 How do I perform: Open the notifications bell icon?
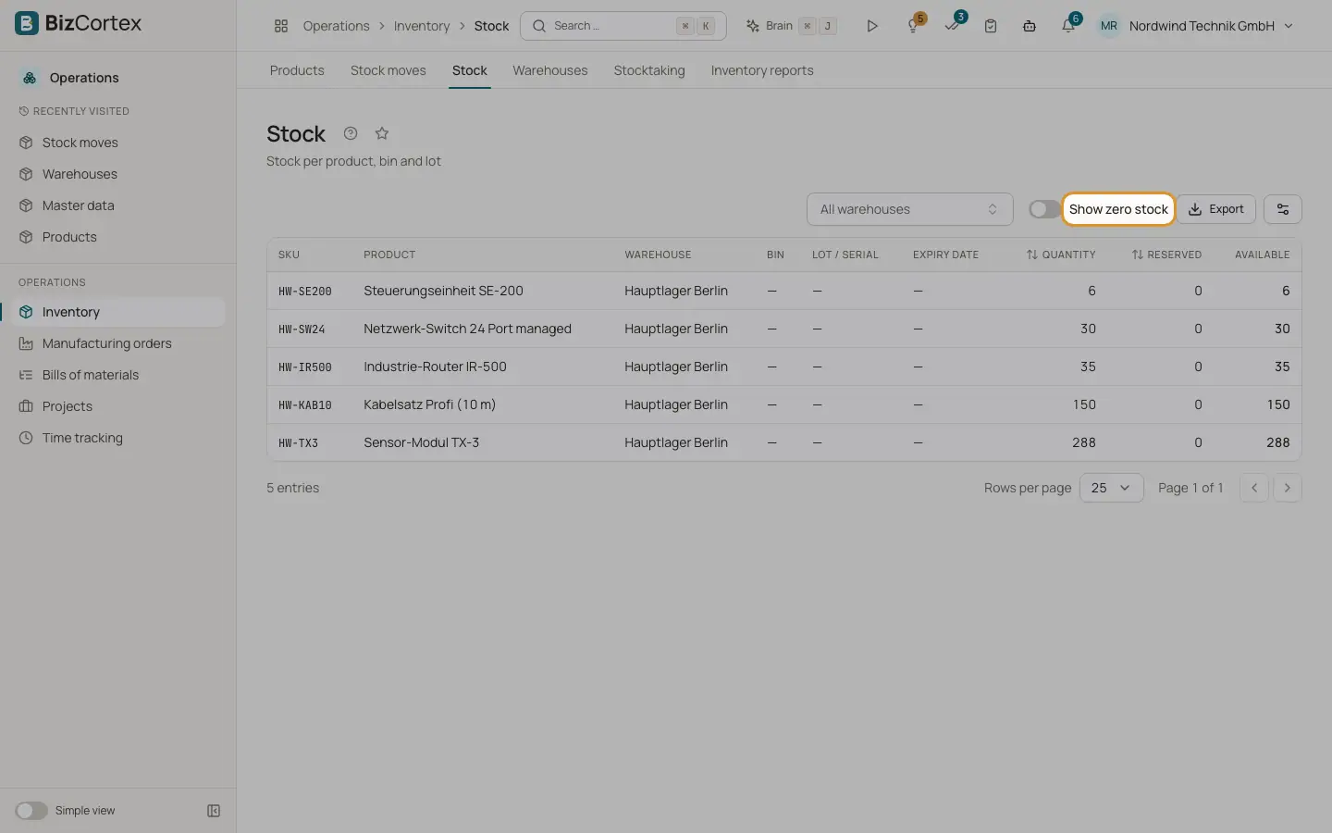point(1068,26)
